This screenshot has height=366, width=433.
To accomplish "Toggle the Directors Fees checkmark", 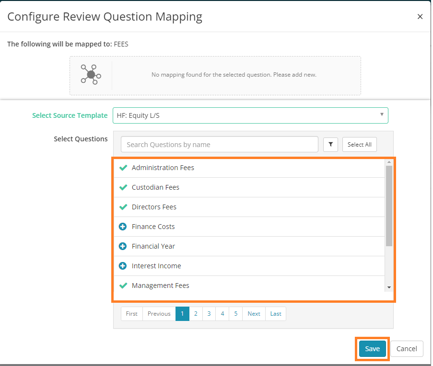I will 123,207.
